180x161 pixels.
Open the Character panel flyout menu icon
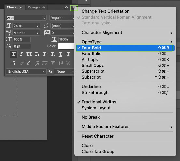click(74, 8)
